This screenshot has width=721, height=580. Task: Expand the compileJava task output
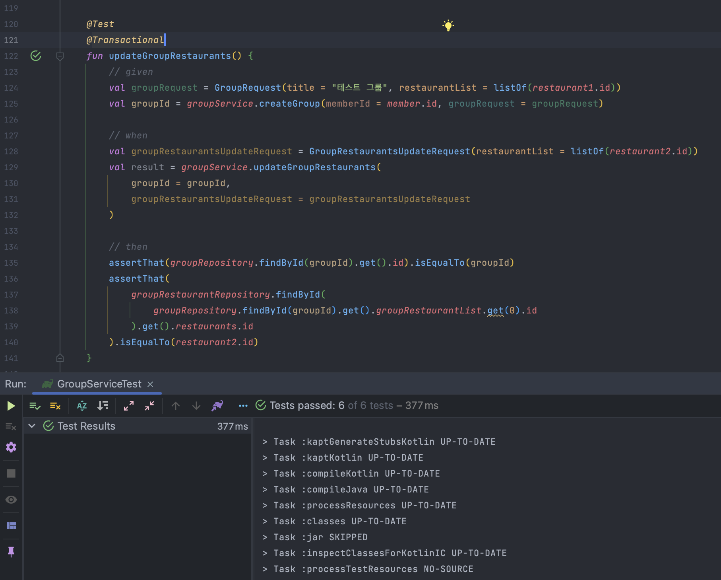(265, 489)
